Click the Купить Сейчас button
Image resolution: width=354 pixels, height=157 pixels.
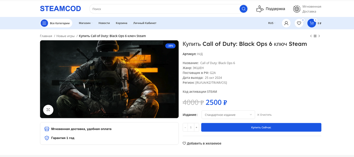coord(261,127)
